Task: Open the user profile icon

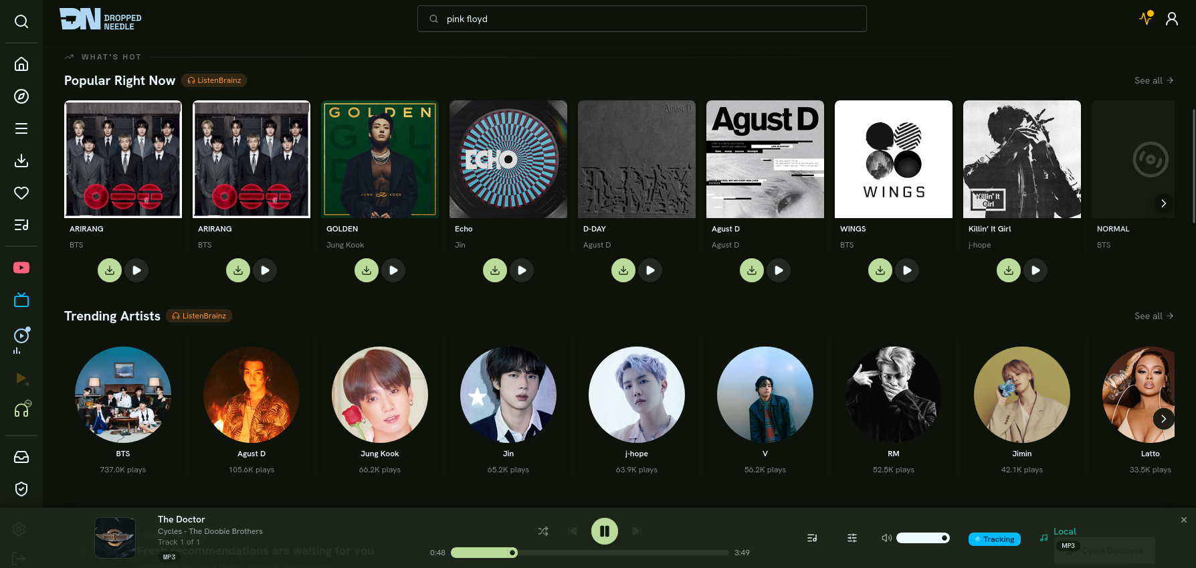Action: pyautogui.click(x=1172, y=19)
